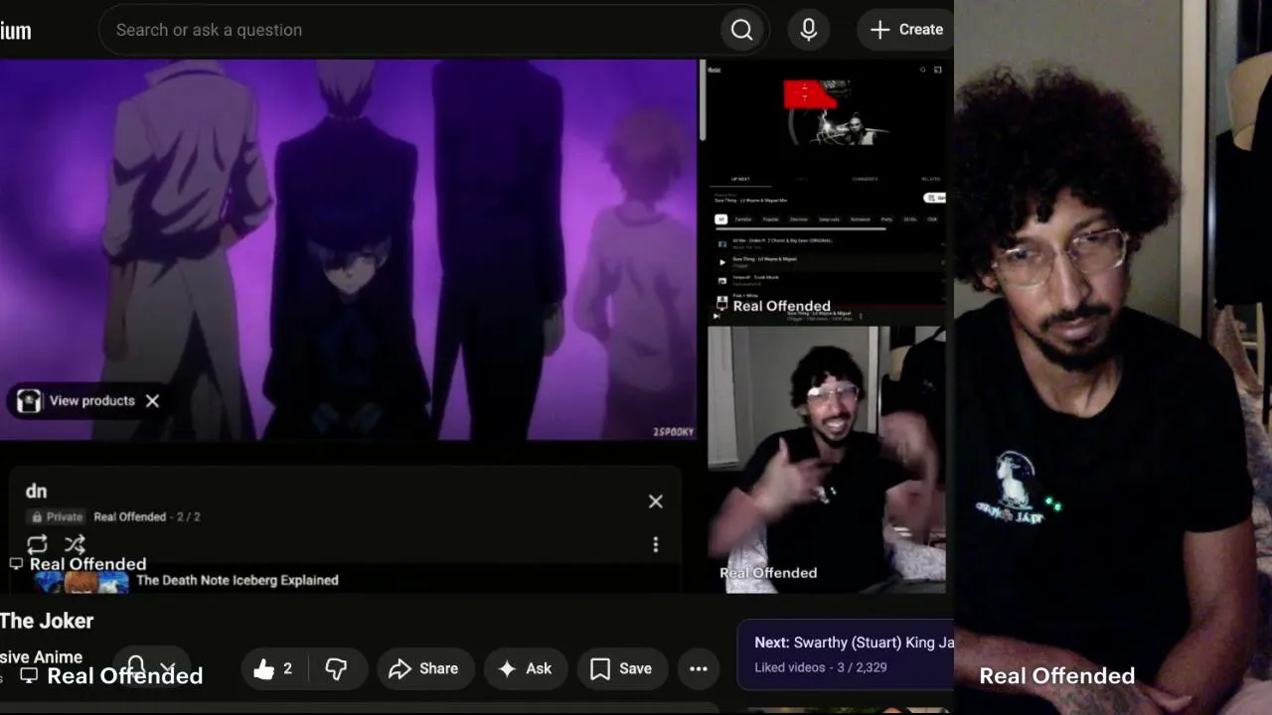The height and width of the screenshot is (715, 1272).
Task: Play 'The Death Note Iceberg Explained' from playlist
Action: [x=238, y=580]
